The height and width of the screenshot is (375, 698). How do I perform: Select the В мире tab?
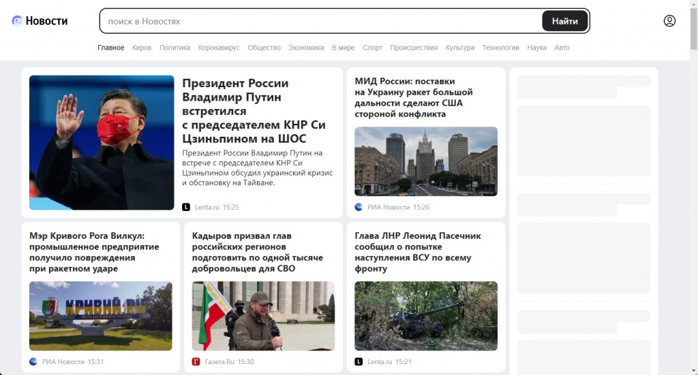[344, 48]
